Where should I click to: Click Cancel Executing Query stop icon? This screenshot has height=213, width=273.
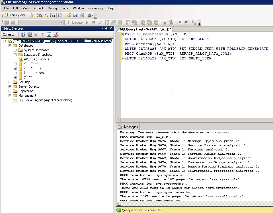(93, 22)
